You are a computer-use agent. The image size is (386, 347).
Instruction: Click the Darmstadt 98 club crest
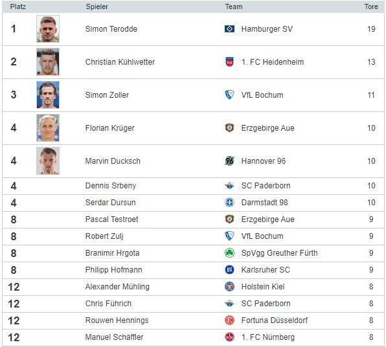pyautogui.click(x=229, y=202)
